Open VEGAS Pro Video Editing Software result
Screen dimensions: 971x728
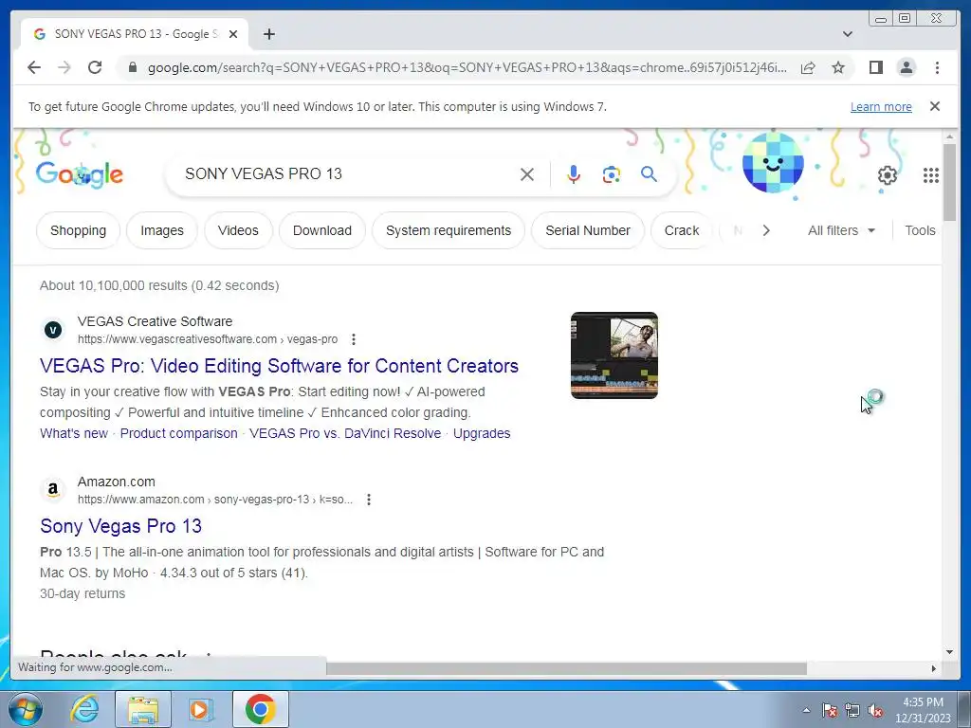(x=279, y=366)
